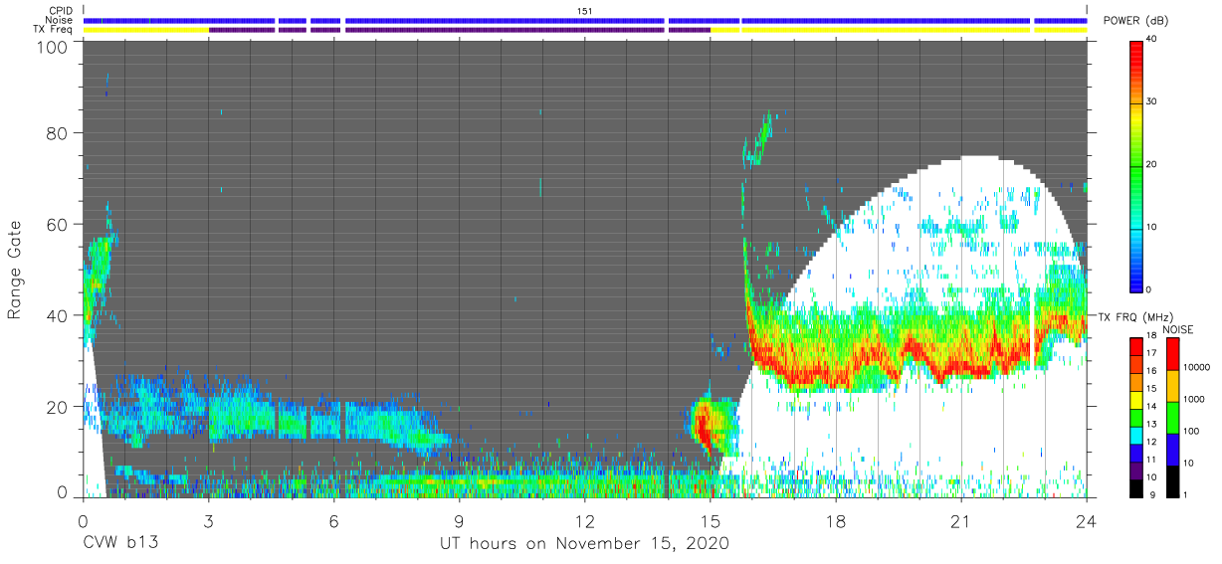Click the 10 tick on power colorbar
The width and height of the screenshot is (1222, 564).
point(1153,227)
